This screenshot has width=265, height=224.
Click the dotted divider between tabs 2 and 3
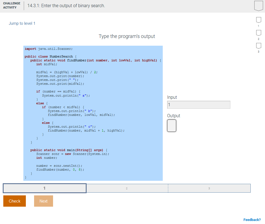[168, 188]
